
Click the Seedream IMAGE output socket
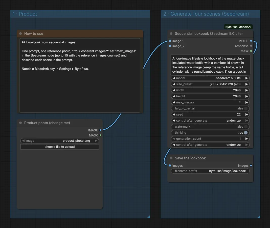coord(251,41)
